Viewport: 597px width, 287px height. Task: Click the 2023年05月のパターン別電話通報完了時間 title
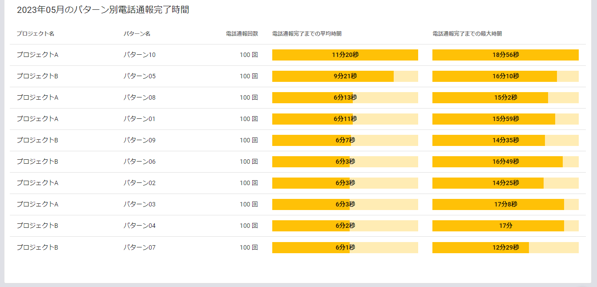click(x=103, y=10)
